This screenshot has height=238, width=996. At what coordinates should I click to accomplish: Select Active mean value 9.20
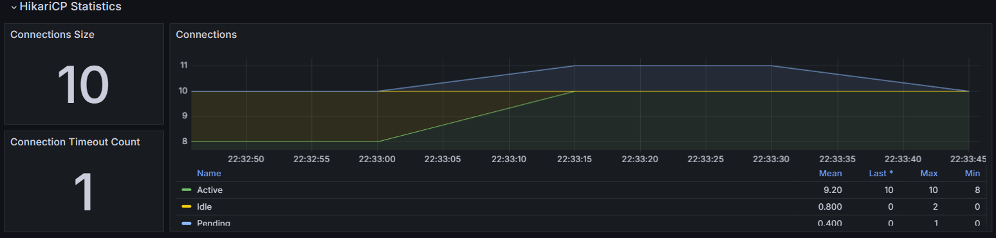[x=832, y=190]
